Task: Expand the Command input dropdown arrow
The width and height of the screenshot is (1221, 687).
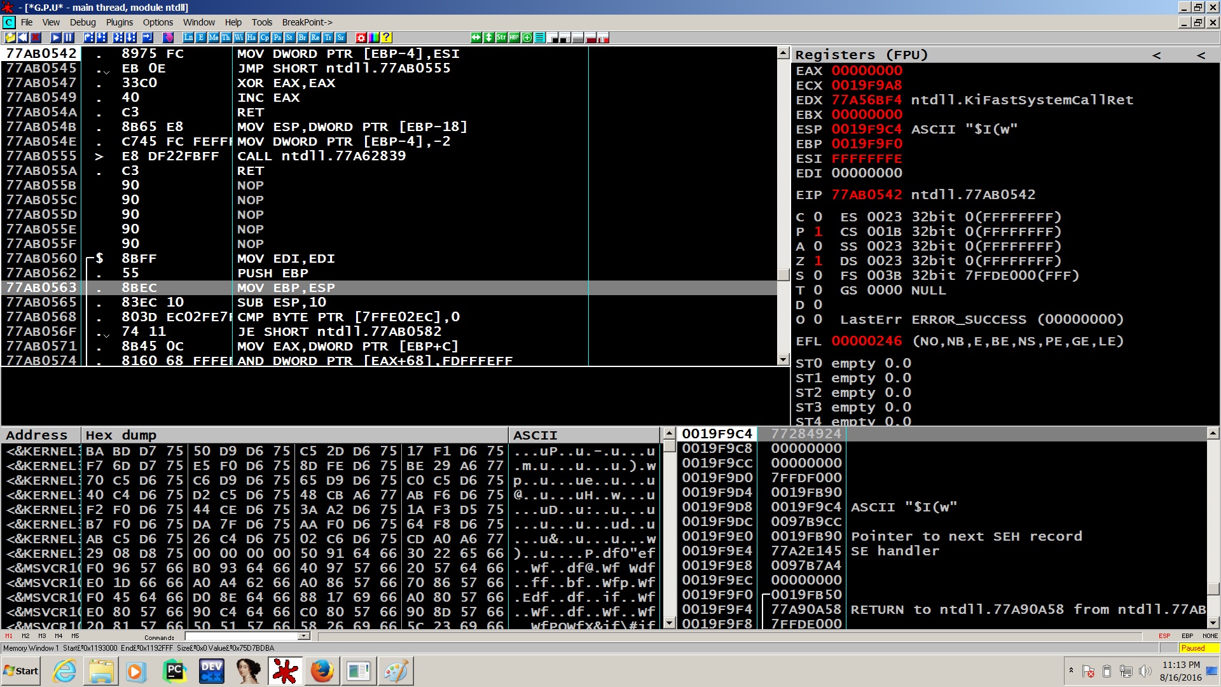Action: point(304,636)
